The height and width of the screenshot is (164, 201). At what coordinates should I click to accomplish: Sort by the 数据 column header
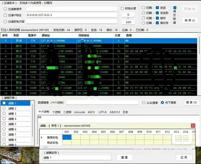point(161,35)
